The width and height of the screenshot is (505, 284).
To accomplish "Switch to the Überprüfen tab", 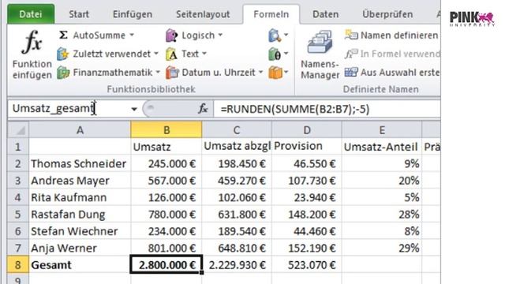I will point(387,14).
